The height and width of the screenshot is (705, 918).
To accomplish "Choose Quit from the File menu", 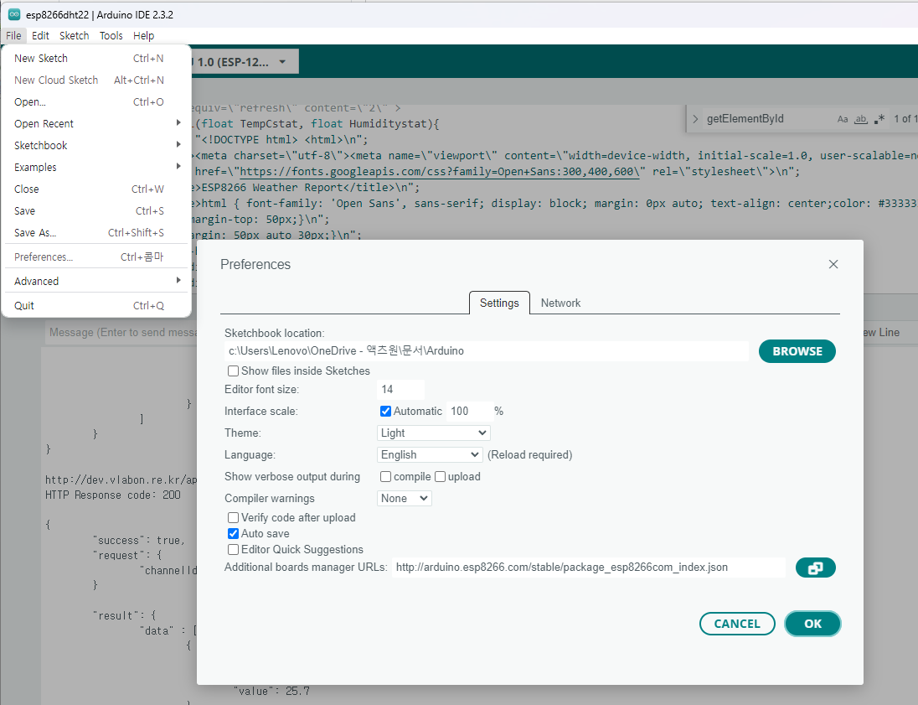I will [96, 305].
